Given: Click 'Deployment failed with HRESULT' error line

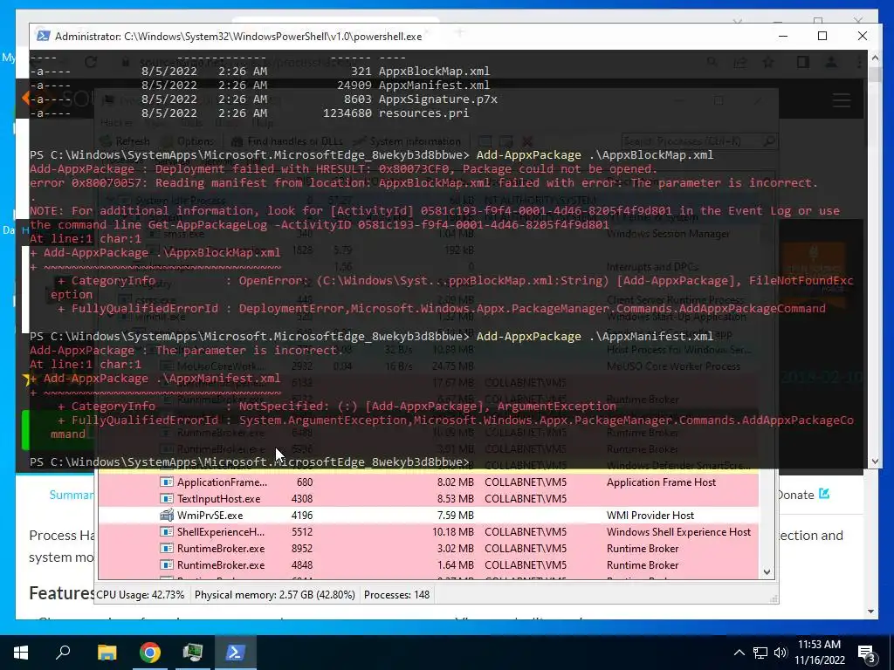Looking at the screenshot, I should tap(343, 168).
